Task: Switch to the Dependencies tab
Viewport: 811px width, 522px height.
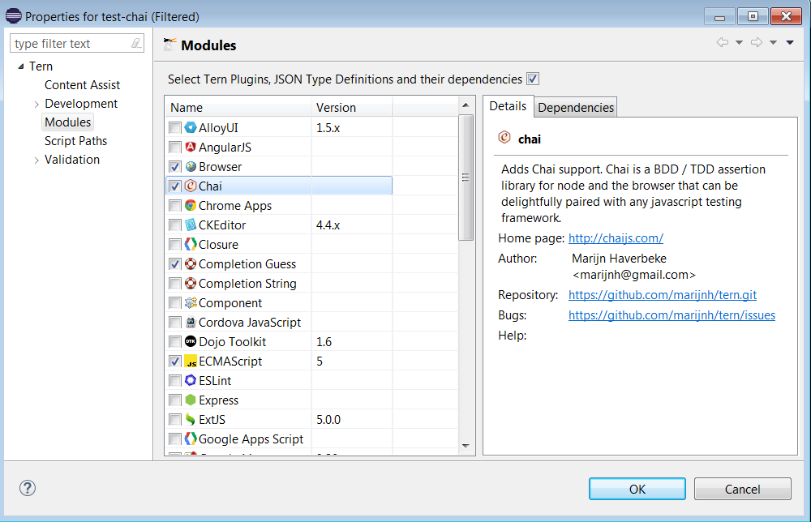Action: point(576,108)
